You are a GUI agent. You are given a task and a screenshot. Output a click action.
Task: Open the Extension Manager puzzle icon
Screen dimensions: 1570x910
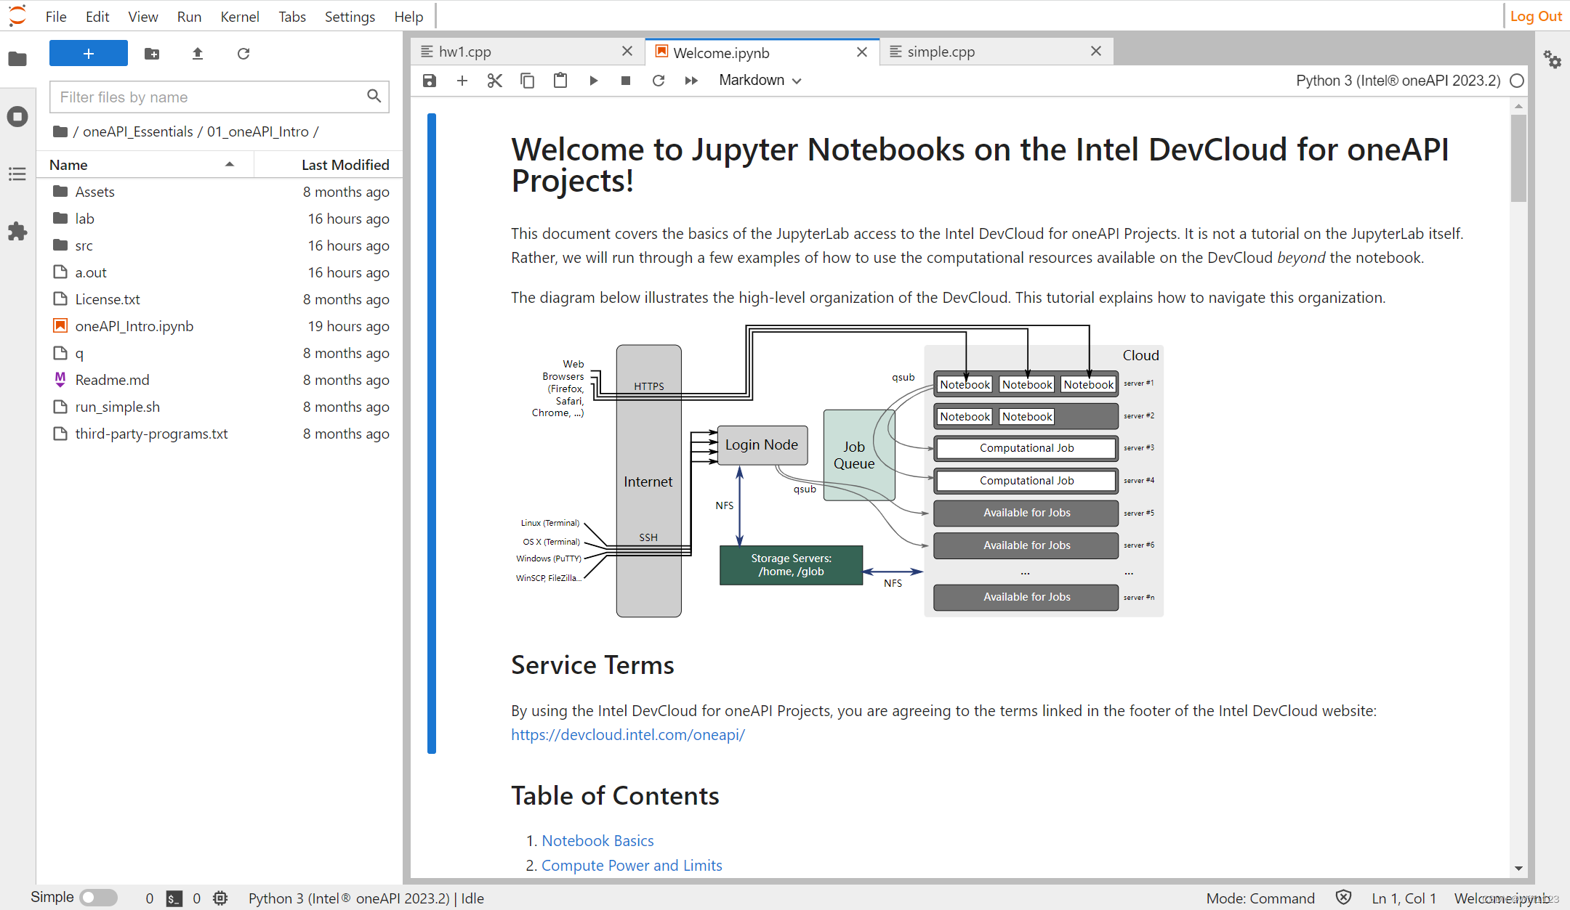[17, 232]
